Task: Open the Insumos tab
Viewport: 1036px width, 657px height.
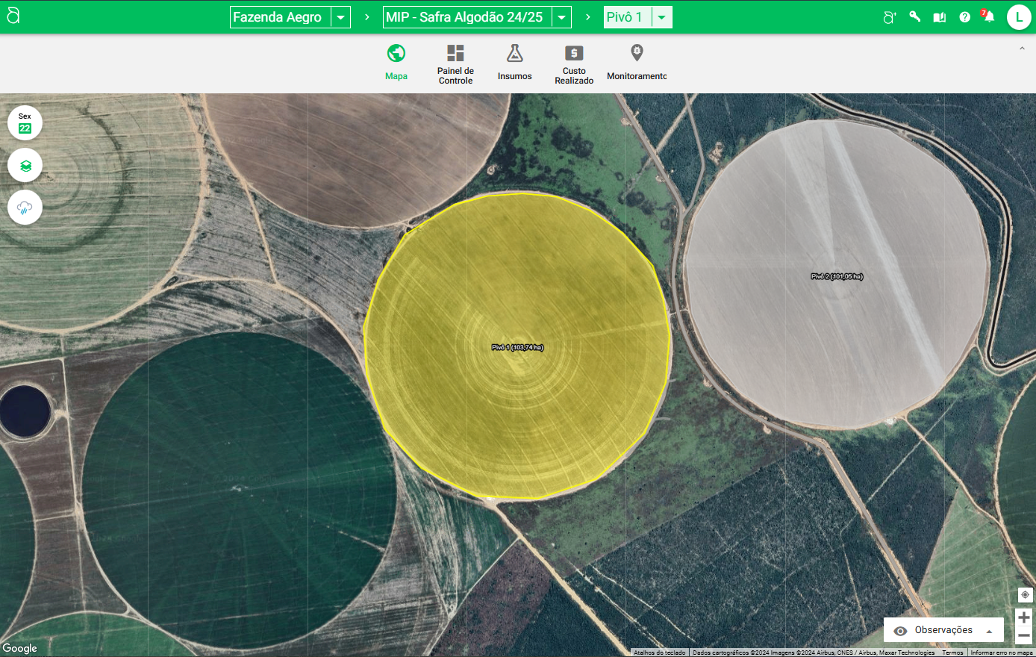Action: [514, 63]
